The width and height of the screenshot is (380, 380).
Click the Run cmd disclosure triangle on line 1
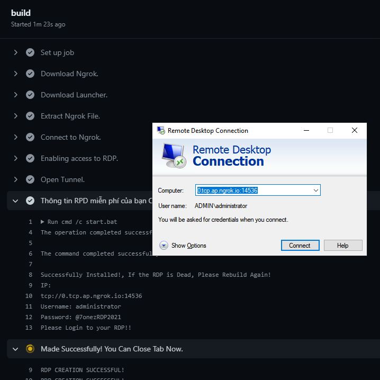(x=42, y=222)
